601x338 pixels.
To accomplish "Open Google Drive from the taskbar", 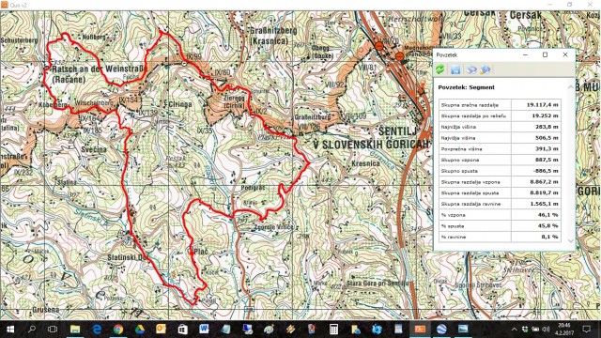I will (140, 330).
